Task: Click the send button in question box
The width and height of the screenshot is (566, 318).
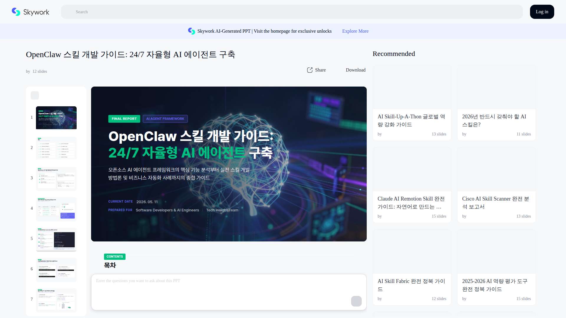Action: [356, 301]
